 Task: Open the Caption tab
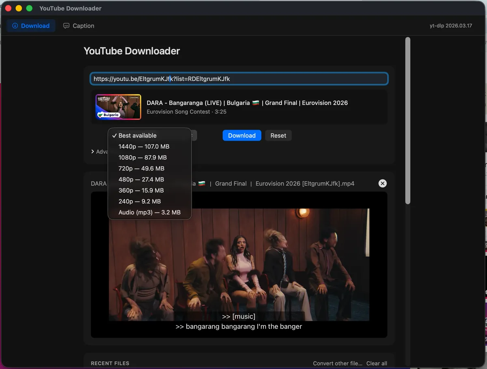pyautogui.click(x=79, y=26)
